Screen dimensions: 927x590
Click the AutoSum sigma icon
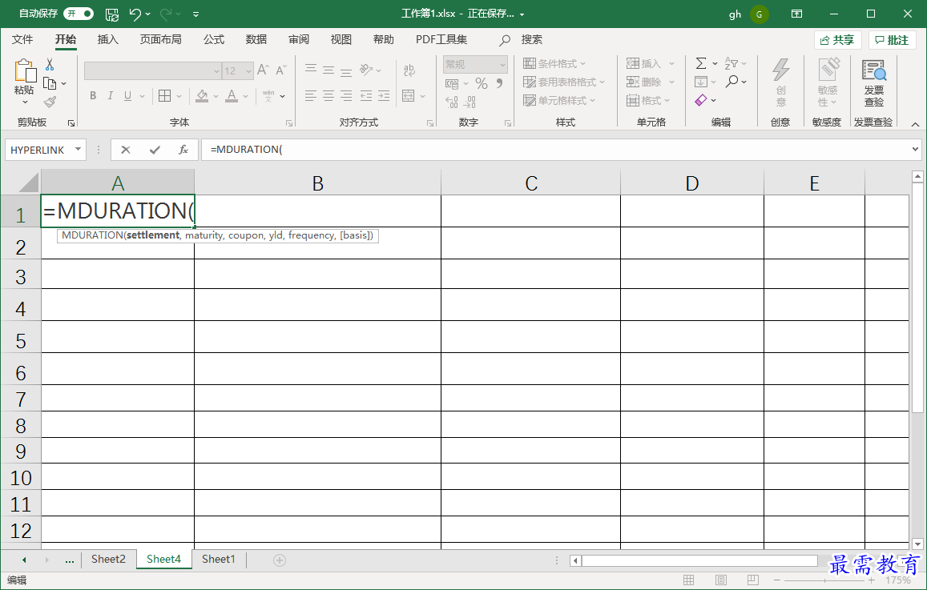[701, 63]
